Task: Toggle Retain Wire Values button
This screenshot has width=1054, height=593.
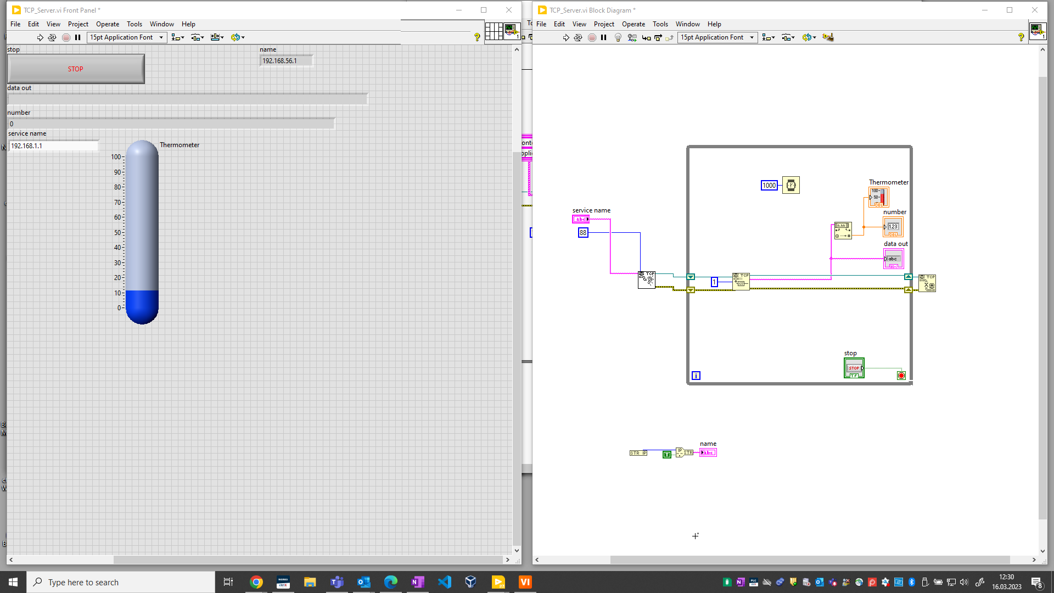Action: [632, 37]
